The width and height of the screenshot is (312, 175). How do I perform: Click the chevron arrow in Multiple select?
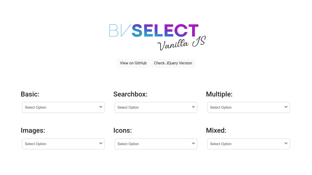tap(286, 107)
